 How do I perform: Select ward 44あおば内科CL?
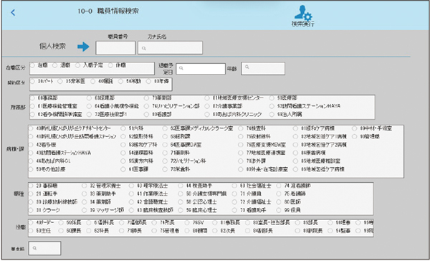point(31,161)
